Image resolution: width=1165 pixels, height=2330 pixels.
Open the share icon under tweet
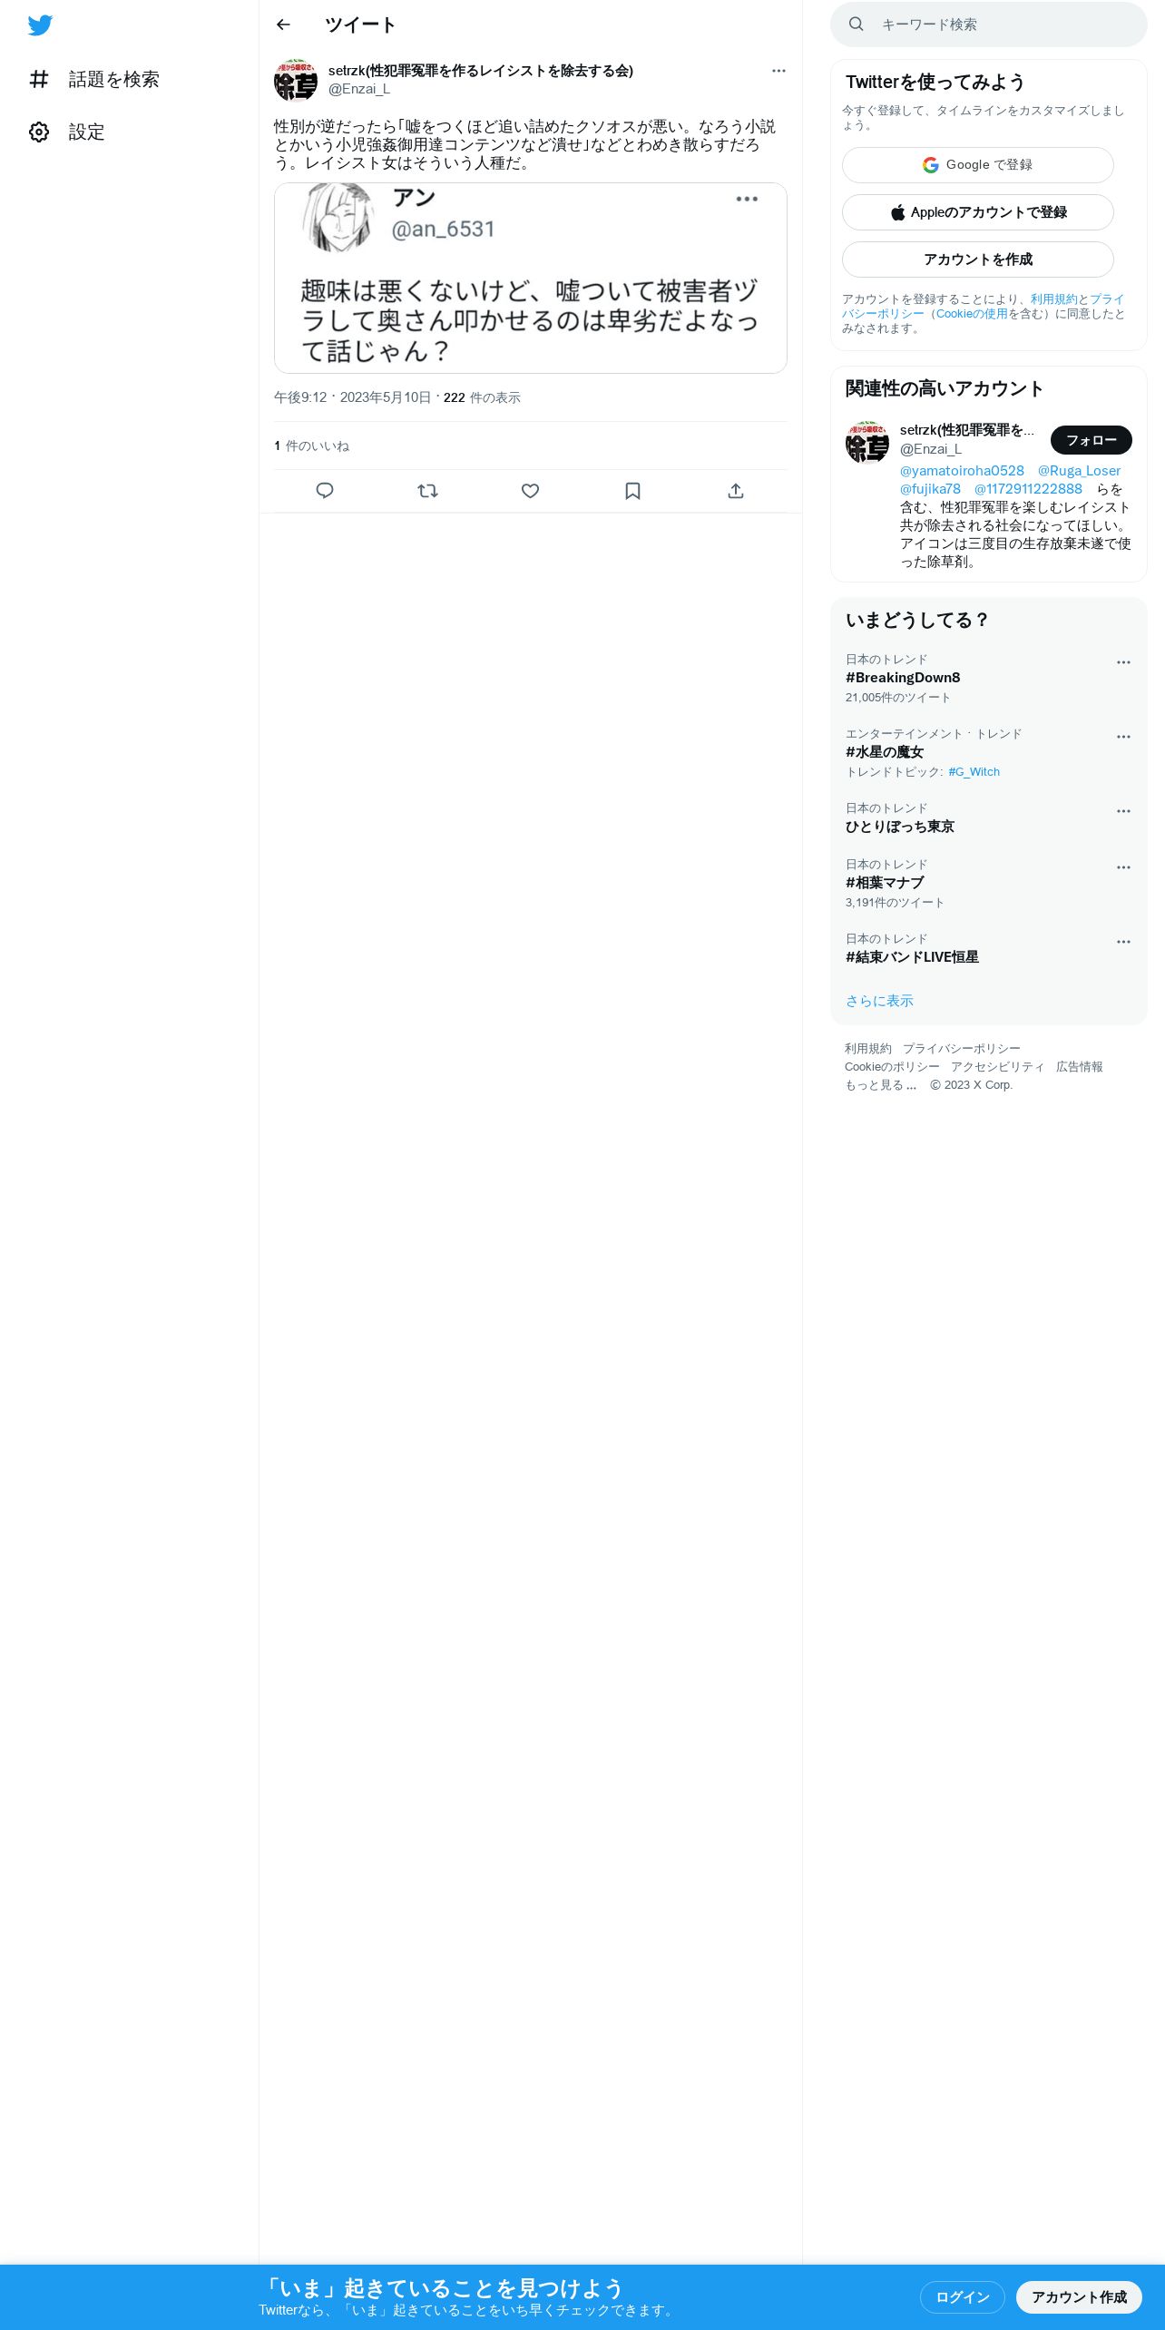(x=736, y=491)
